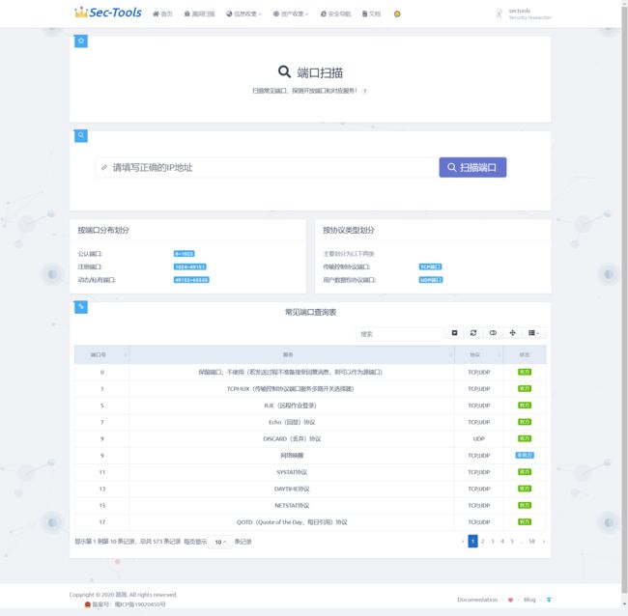Expand the 资产收集 navigation dropdown
Viewport: 628px width, 616px height.
290,14
